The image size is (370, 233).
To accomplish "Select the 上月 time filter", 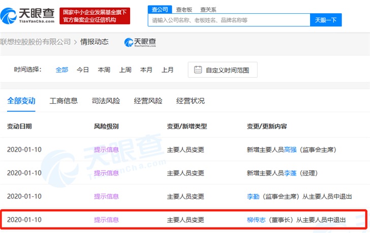I will (168, 70).
